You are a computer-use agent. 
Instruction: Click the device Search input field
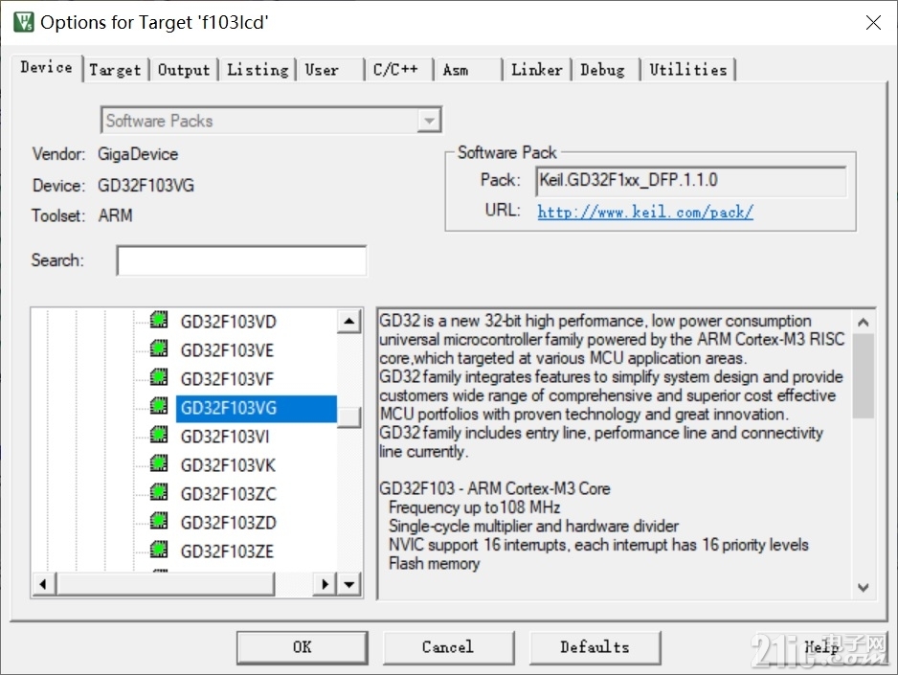[241, 260]
